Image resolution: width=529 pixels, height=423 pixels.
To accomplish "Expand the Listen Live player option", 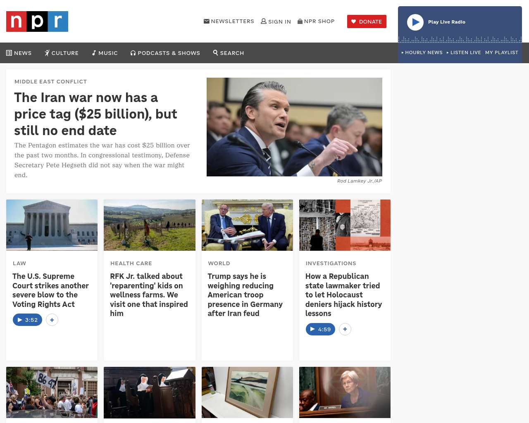I will tap(464, 52).
